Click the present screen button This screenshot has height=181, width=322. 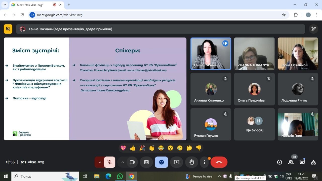(x=177, y=162)
